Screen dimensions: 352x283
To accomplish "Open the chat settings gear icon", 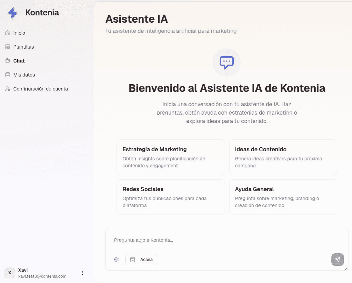I will pyautogui.click(x=116, y=260).
